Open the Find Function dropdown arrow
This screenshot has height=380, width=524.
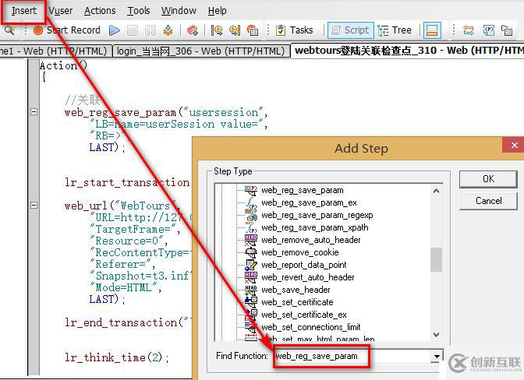tap(436, 357)
